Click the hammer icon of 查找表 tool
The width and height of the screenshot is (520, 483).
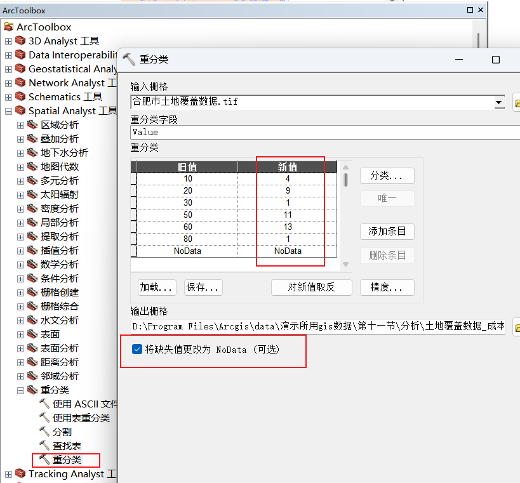[x=44, y=446]
